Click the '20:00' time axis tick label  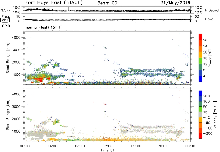[x=163, y=146]
